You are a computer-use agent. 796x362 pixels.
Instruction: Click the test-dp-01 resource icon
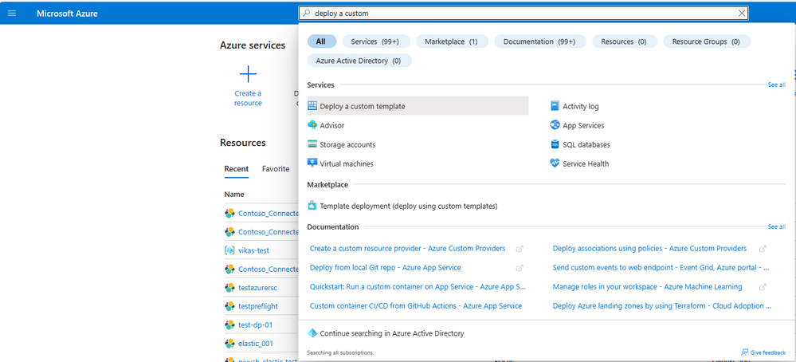click(229, 325)
